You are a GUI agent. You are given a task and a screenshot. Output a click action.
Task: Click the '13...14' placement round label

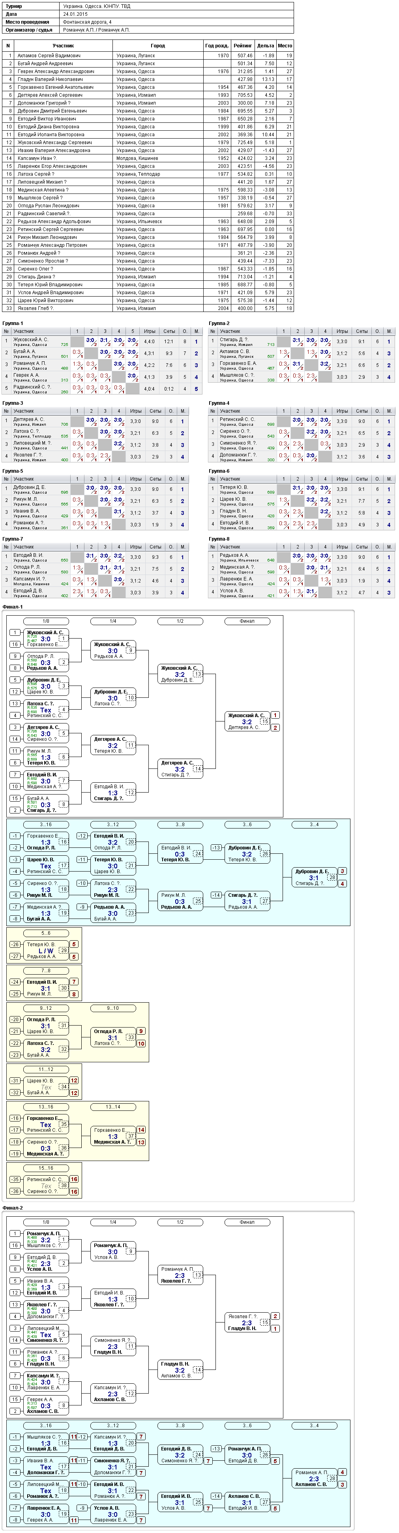113,1107
